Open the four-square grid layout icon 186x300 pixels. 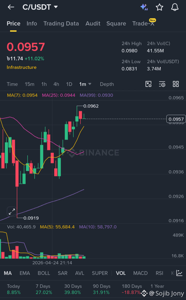click(x=176, y=84)
